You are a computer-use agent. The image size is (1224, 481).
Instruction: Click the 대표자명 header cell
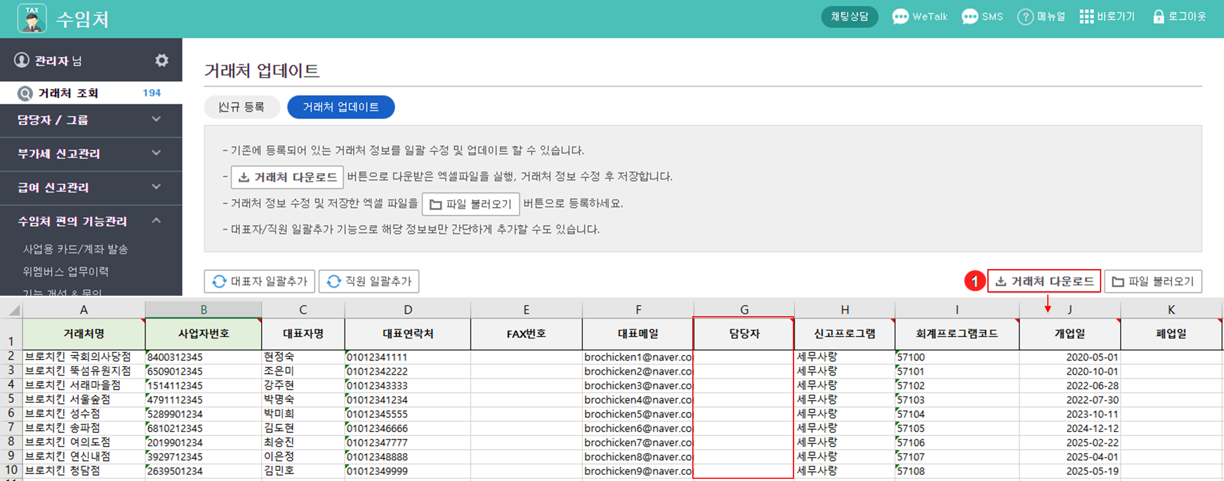point(303,334)
